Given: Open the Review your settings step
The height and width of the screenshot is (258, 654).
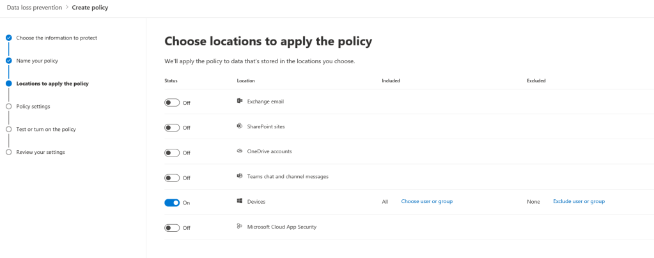Looking at the screenshot, I should (x=40, y=152).
